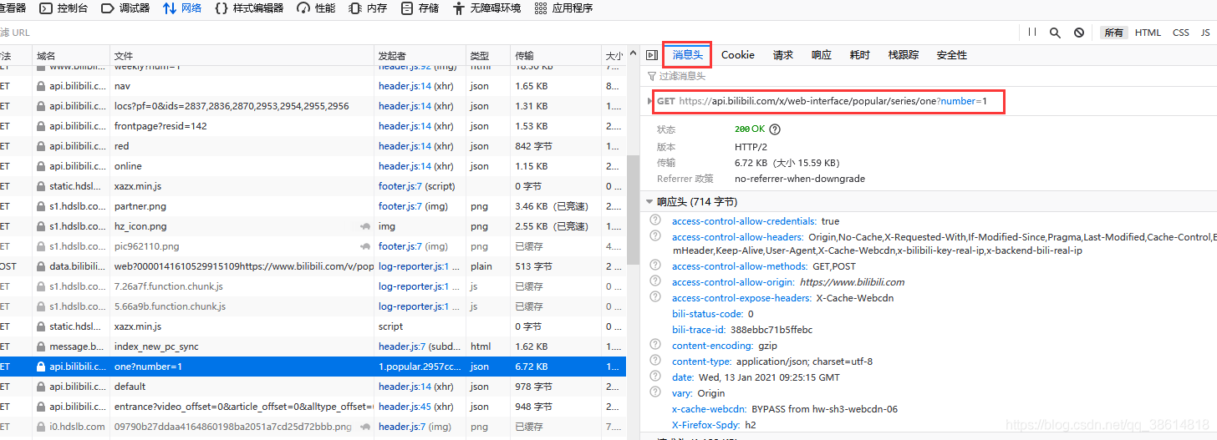Click the lock icon in the partner.png row

[40, 206]
